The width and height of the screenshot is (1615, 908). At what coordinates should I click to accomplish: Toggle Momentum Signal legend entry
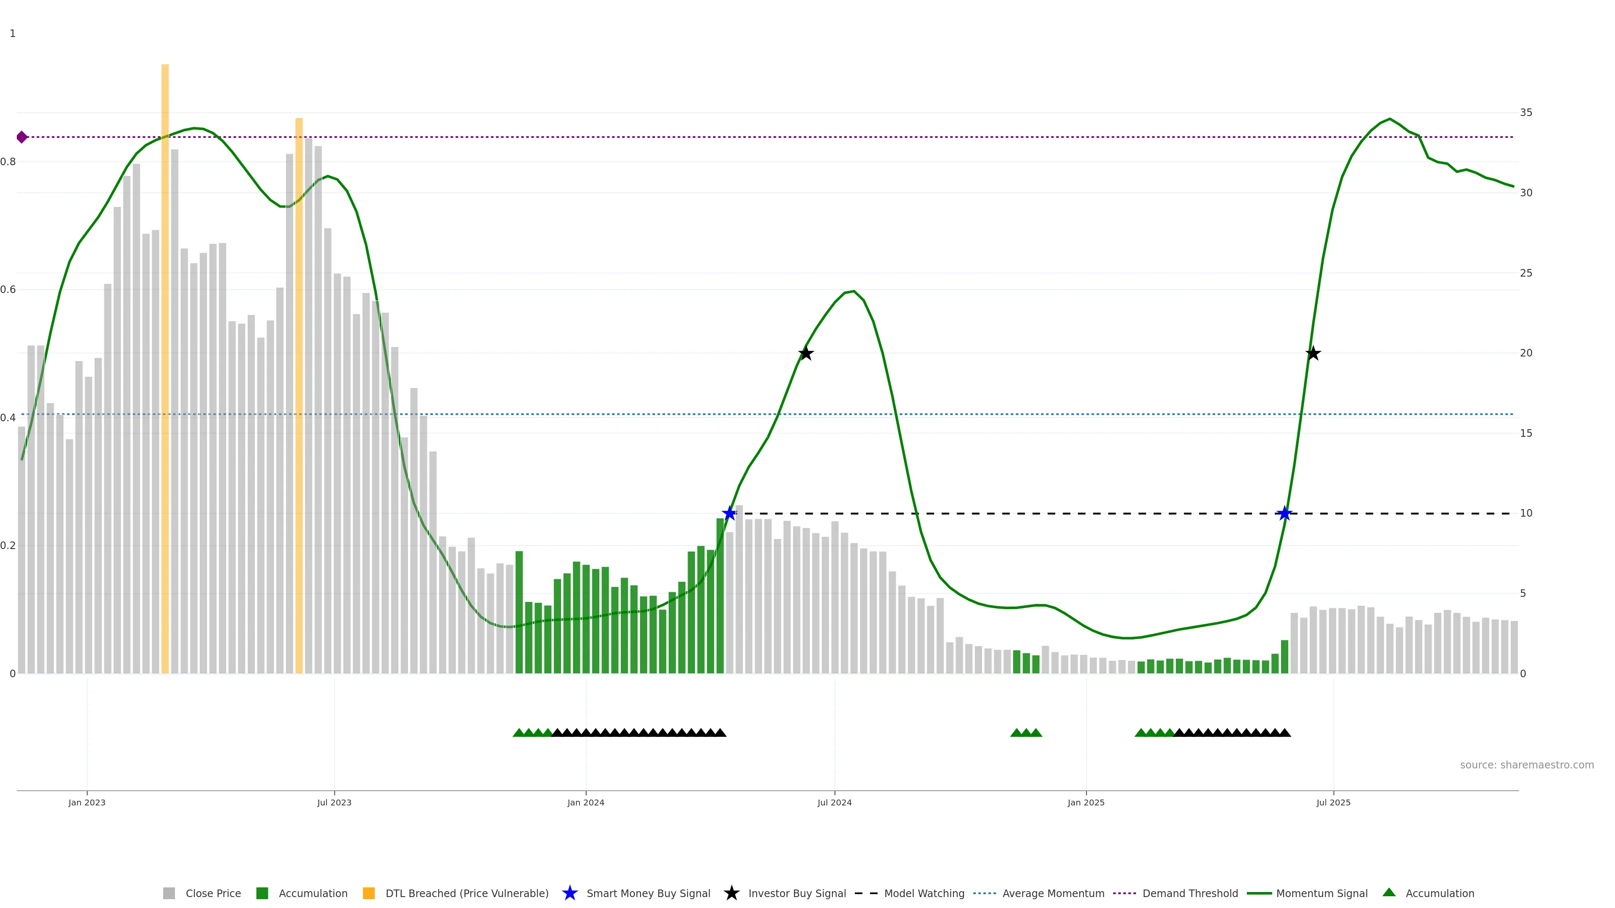point(1321,894)
